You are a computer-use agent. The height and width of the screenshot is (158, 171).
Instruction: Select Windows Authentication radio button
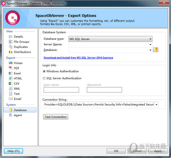[44, 71]
